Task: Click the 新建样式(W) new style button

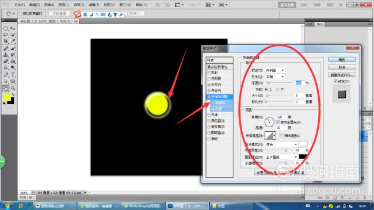Action: point(342,75)
